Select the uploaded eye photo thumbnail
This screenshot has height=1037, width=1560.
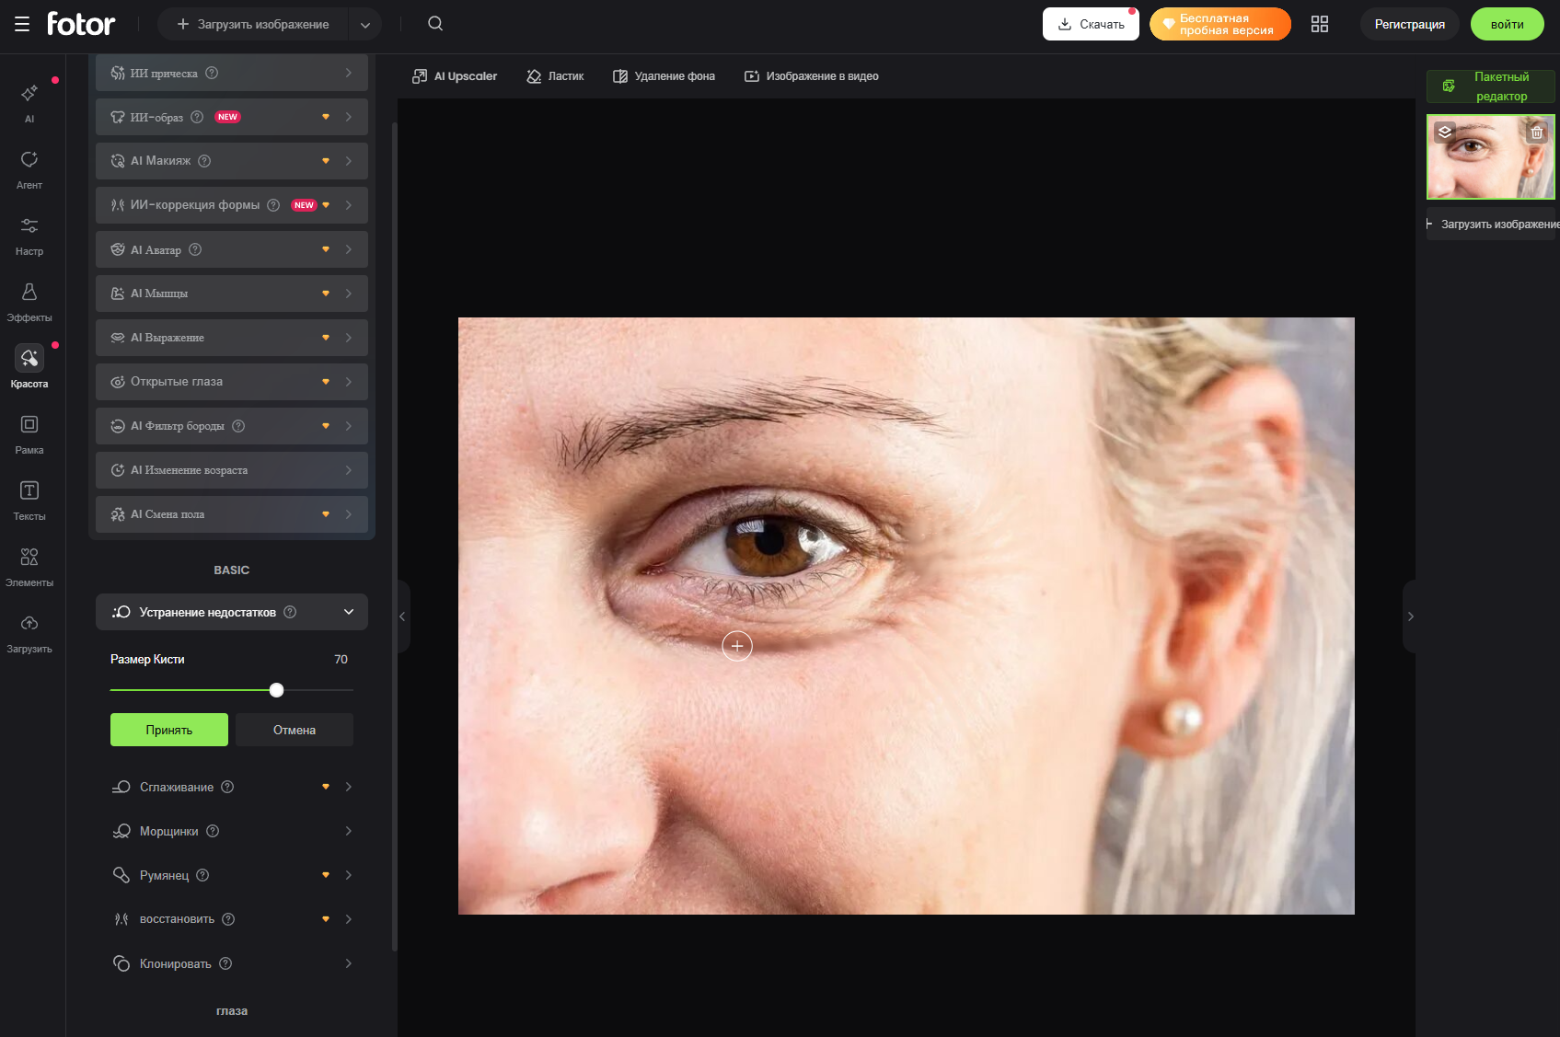tap(1491, 157)
